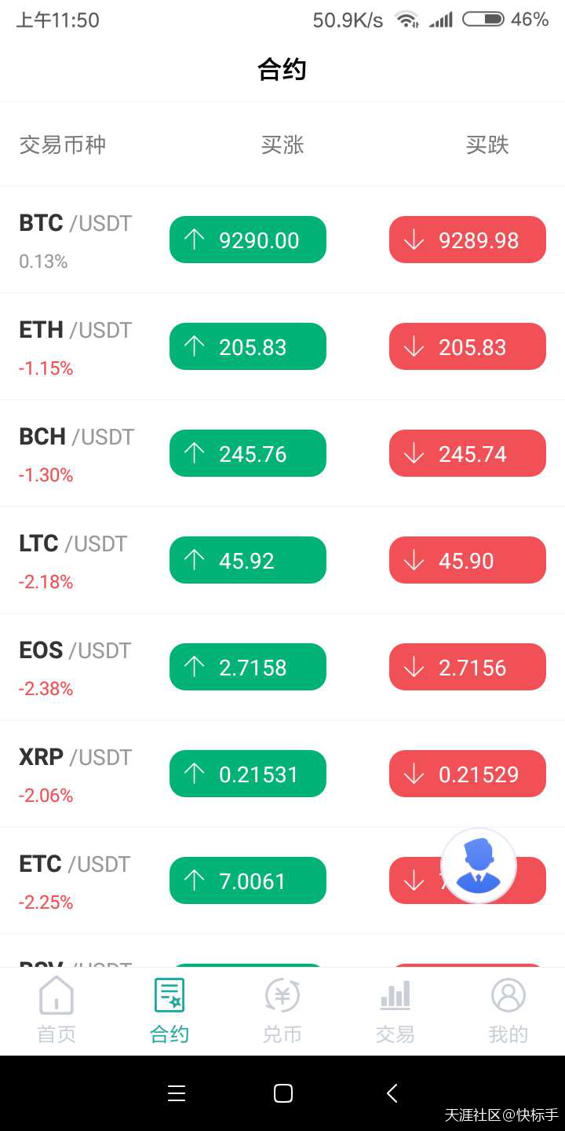Go to the 交易 trading tab

[395, 1010]
